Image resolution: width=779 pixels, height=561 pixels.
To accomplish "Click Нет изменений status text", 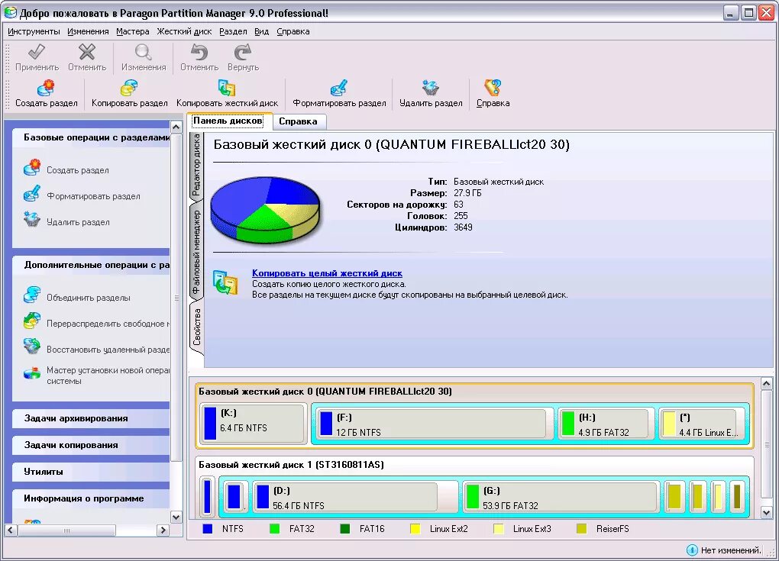I will coord(730,550).
